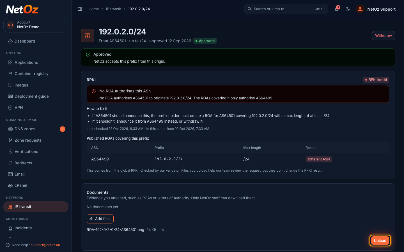The width and height of the screenshot is (404, 252).
Task: Click the Last checked timestamp text
Action: 115,129
